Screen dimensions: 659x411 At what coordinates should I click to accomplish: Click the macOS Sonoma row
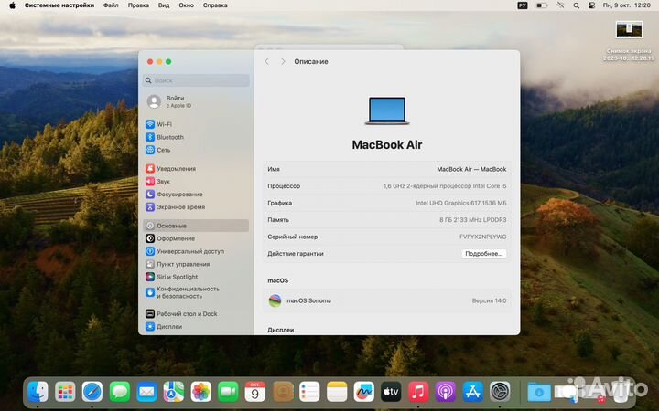pos(387,300)
